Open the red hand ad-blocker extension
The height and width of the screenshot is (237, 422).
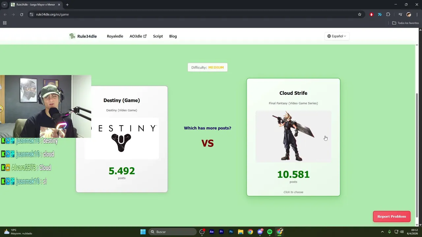point(372,14)
